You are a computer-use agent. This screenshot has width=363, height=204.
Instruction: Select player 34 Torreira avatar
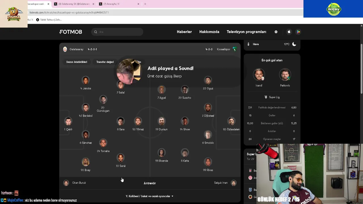pyautogui.click(x=103, y=143)
